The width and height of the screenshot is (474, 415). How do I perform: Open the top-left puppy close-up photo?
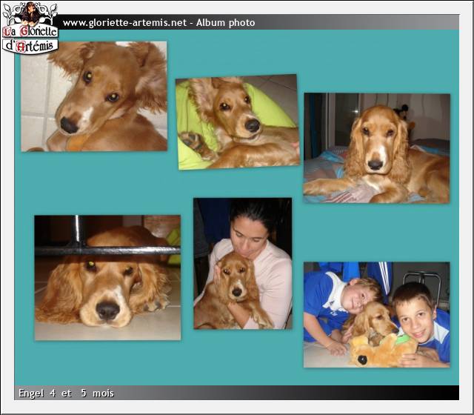(94, 96)
